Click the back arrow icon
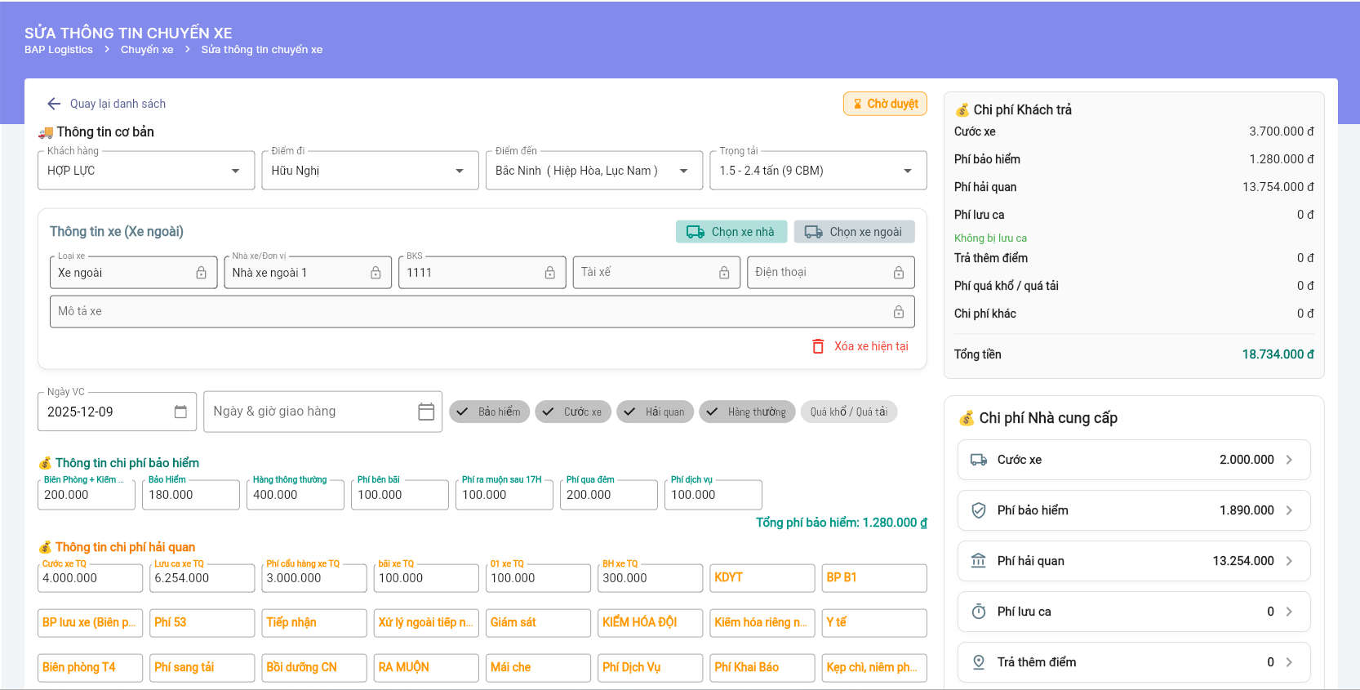 pyautogui.click(x=54, y=104)
